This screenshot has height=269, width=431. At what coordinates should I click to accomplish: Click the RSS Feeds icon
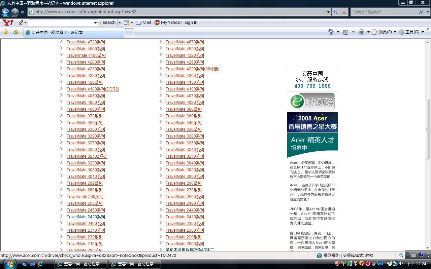point(346,32)
